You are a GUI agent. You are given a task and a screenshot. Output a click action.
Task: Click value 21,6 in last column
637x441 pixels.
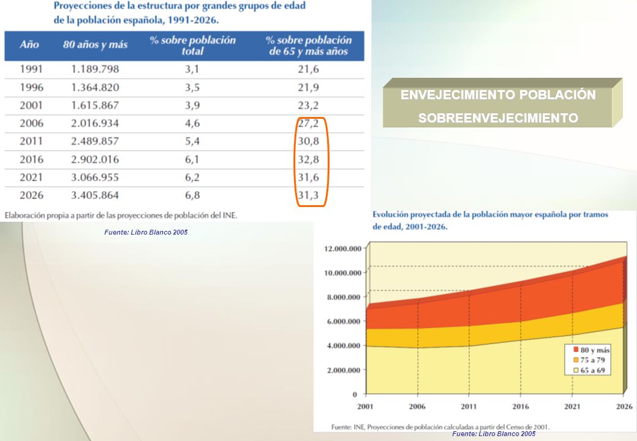point(308,69)
